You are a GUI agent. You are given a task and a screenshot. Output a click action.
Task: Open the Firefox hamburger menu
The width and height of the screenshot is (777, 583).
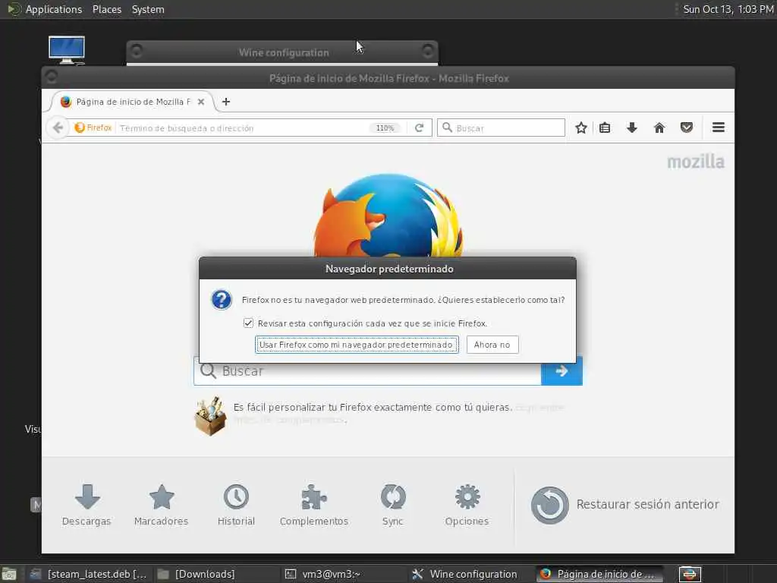[719, 128]
